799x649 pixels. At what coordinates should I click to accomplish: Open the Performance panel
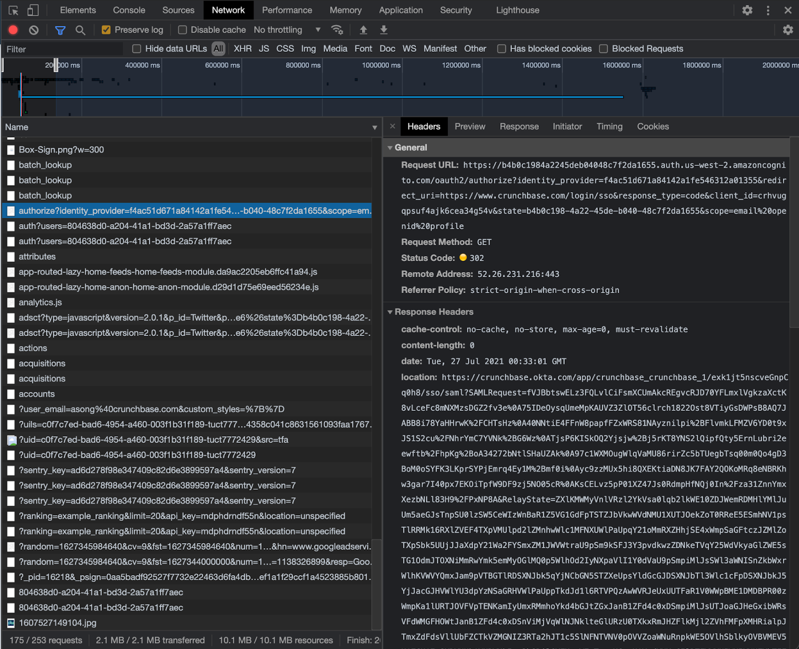coord(287,10)
